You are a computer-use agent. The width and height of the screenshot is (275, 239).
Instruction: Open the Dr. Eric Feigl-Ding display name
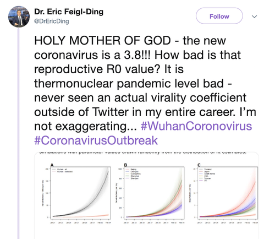click(69, 12)
